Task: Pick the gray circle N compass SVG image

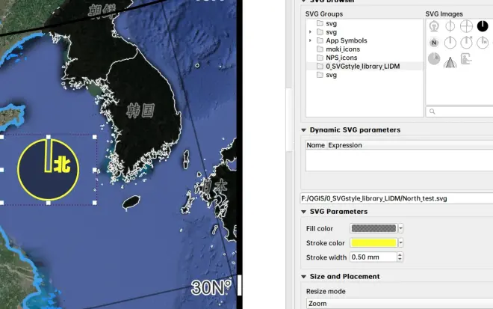Action: tap(434, 42)
